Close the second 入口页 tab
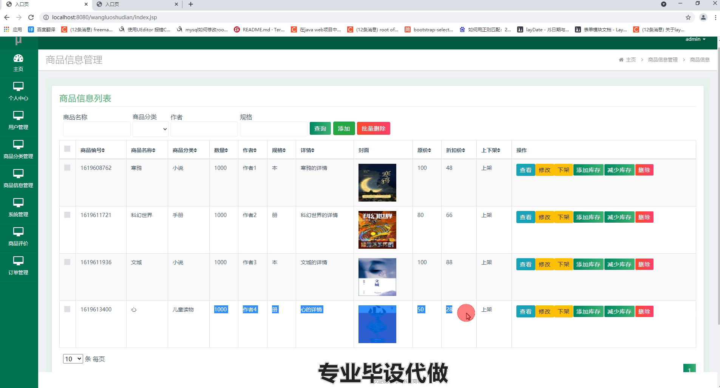 coord(176,4)
